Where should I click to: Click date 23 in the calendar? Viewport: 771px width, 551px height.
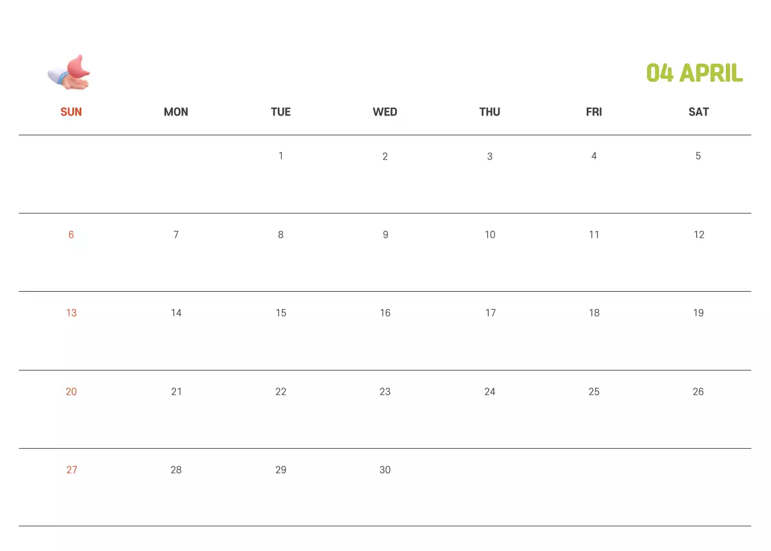click(x=385, y=392)
